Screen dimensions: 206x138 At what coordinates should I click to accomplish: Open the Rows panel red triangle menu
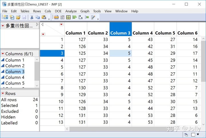(3, 93)
